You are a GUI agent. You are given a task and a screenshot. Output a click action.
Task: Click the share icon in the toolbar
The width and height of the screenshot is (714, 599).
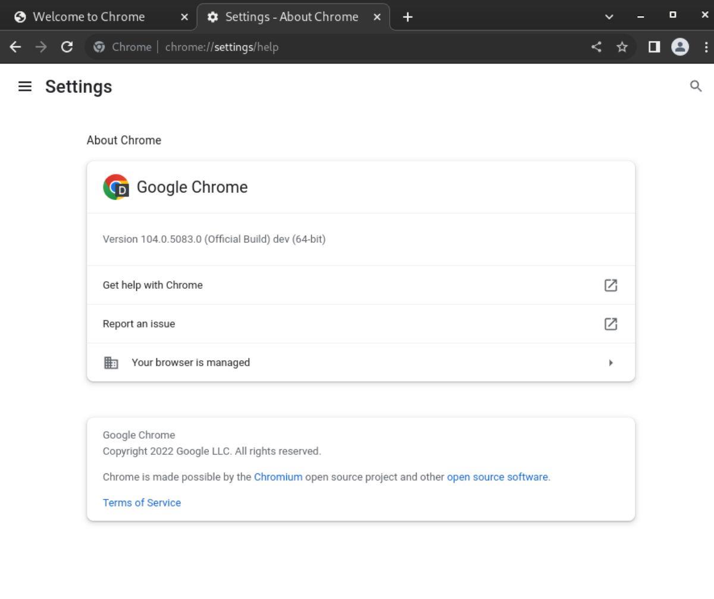coord(596,46)
